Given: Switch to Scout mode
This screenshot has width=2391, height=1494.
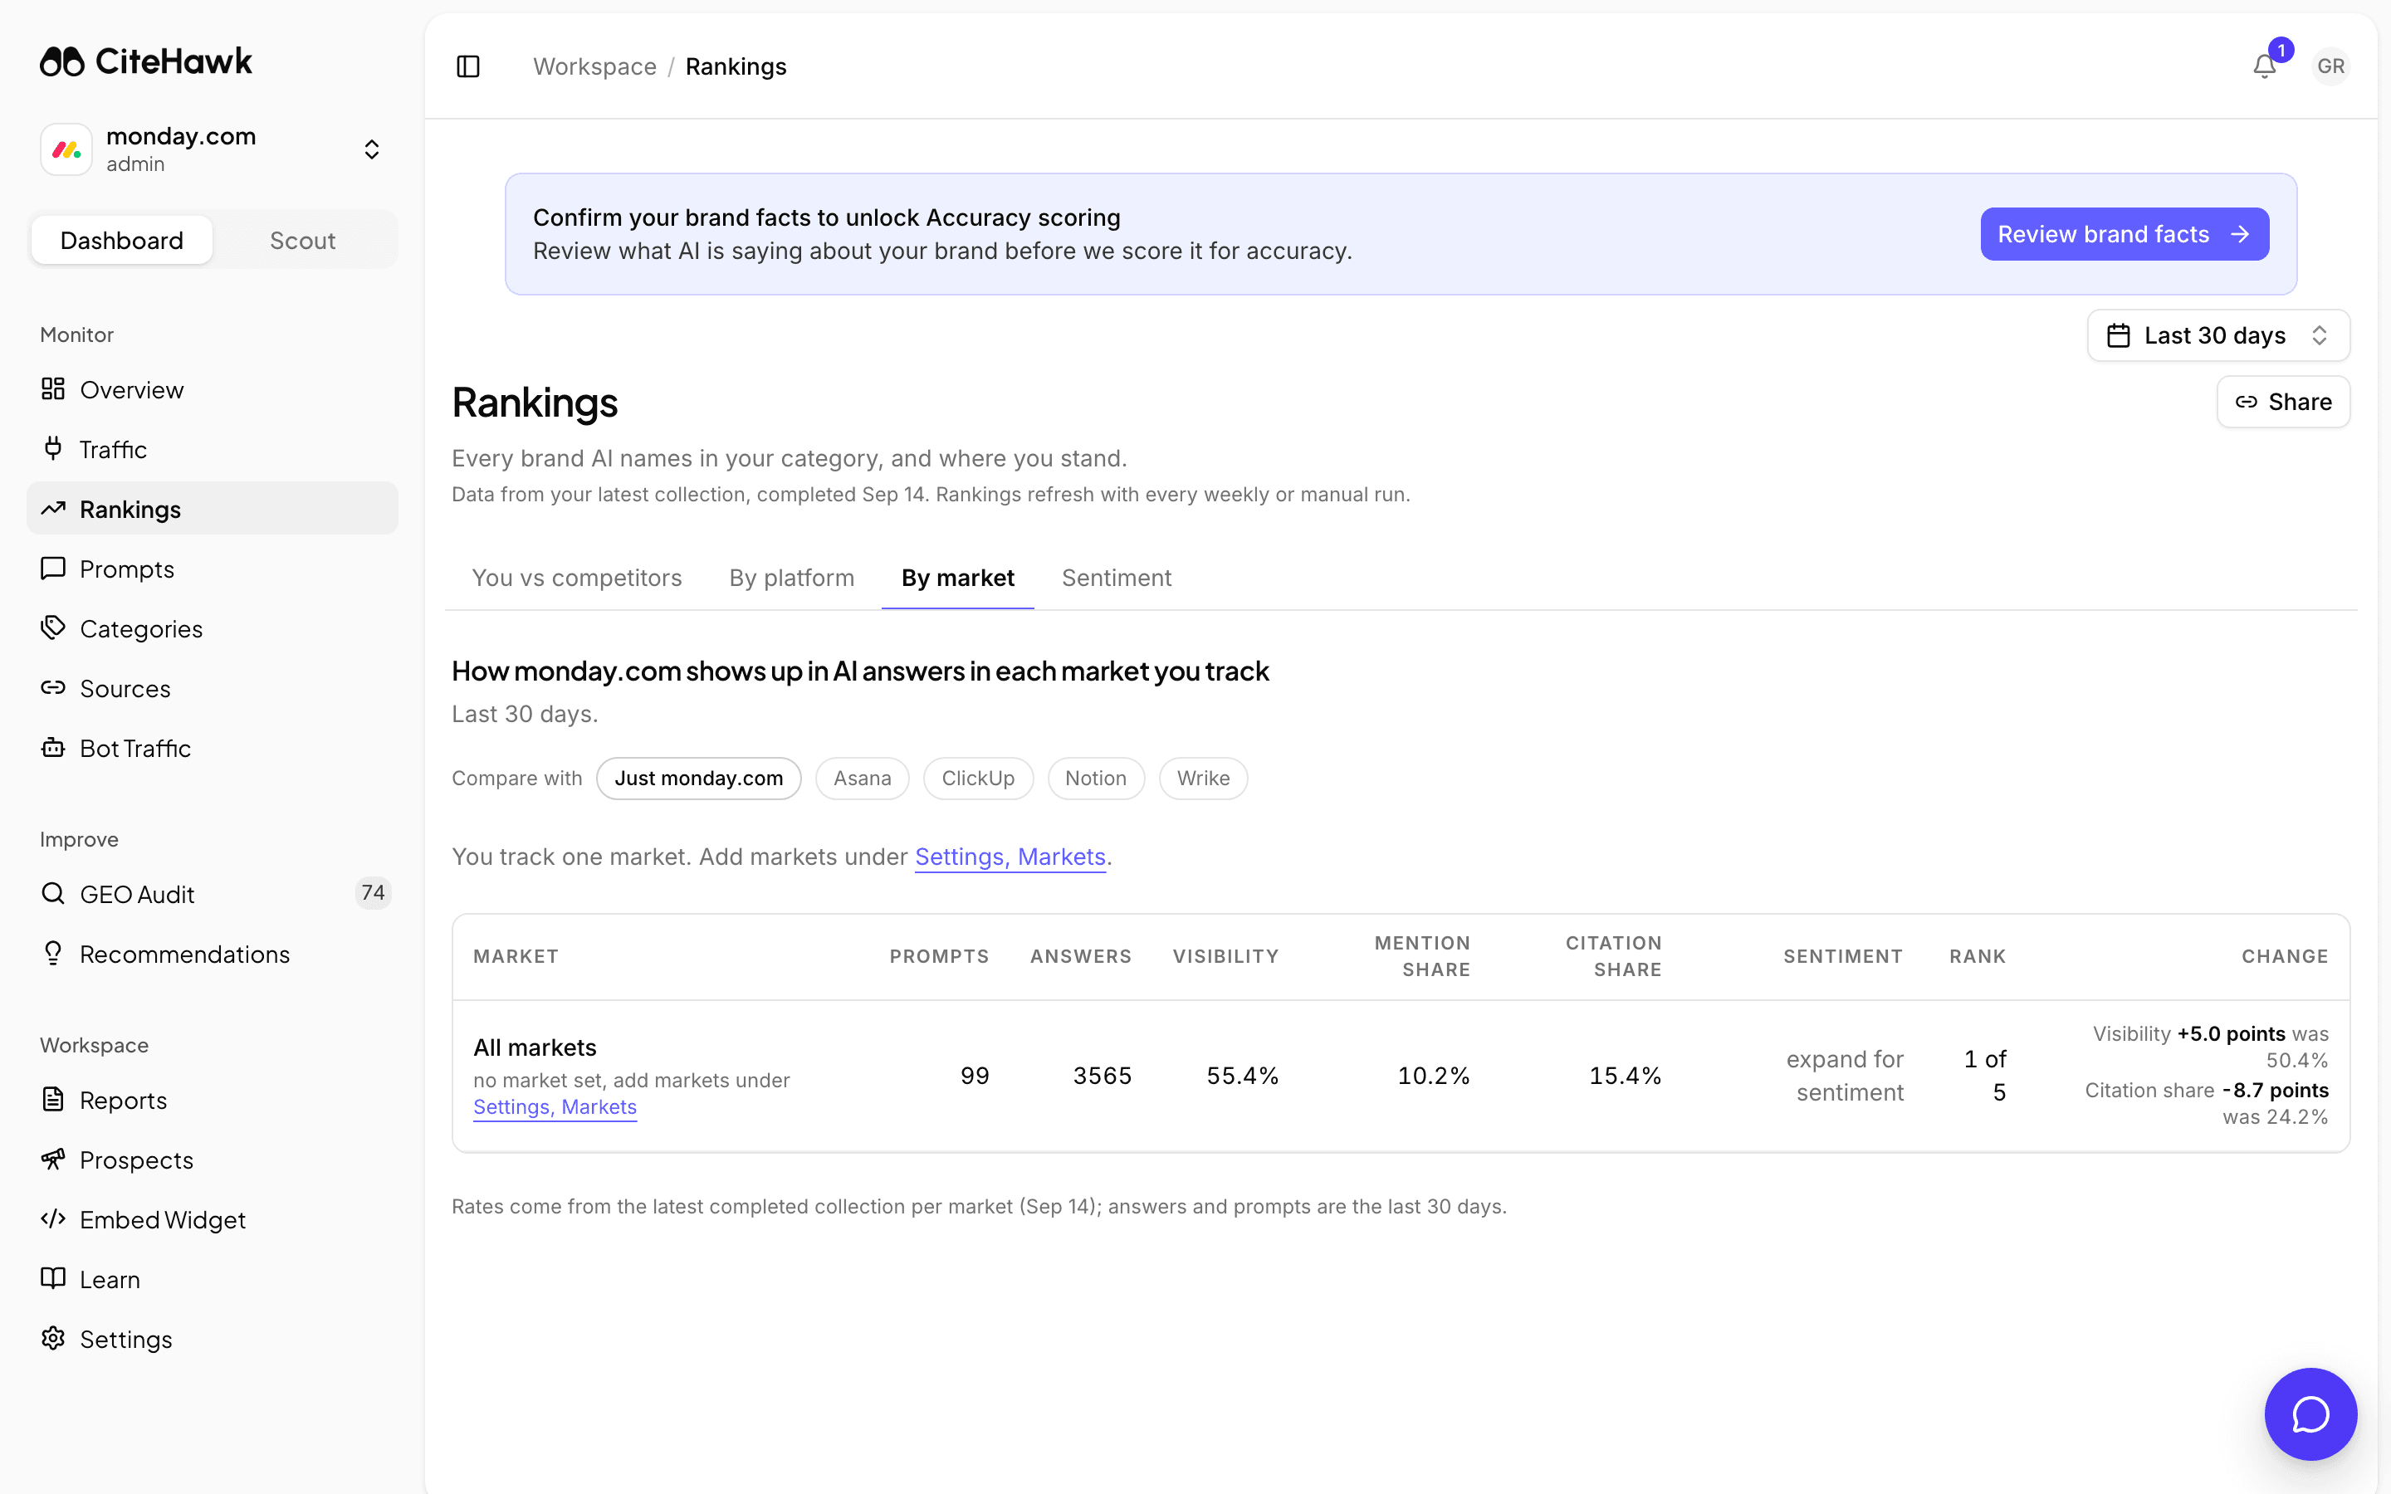Looking at the screenshot, I should (302, 240).
